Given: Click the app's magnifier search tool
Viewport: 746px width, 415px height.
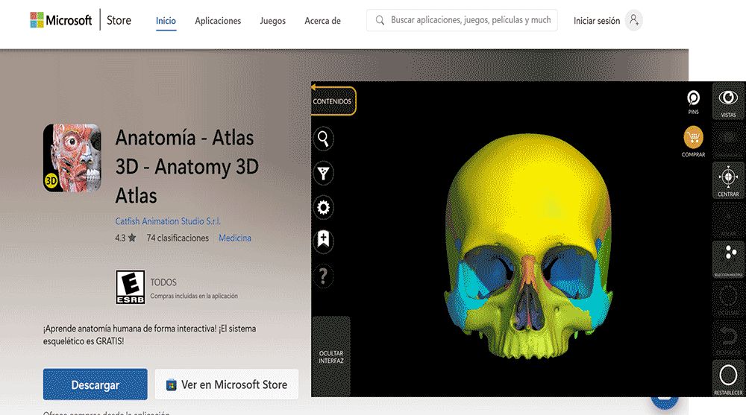Looking at the screenshot, I should coord(324,139).
